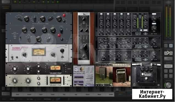Screen dimensions: 175x102
Task: Click the input knob on the silver 1176
Action: click(15, 81)
